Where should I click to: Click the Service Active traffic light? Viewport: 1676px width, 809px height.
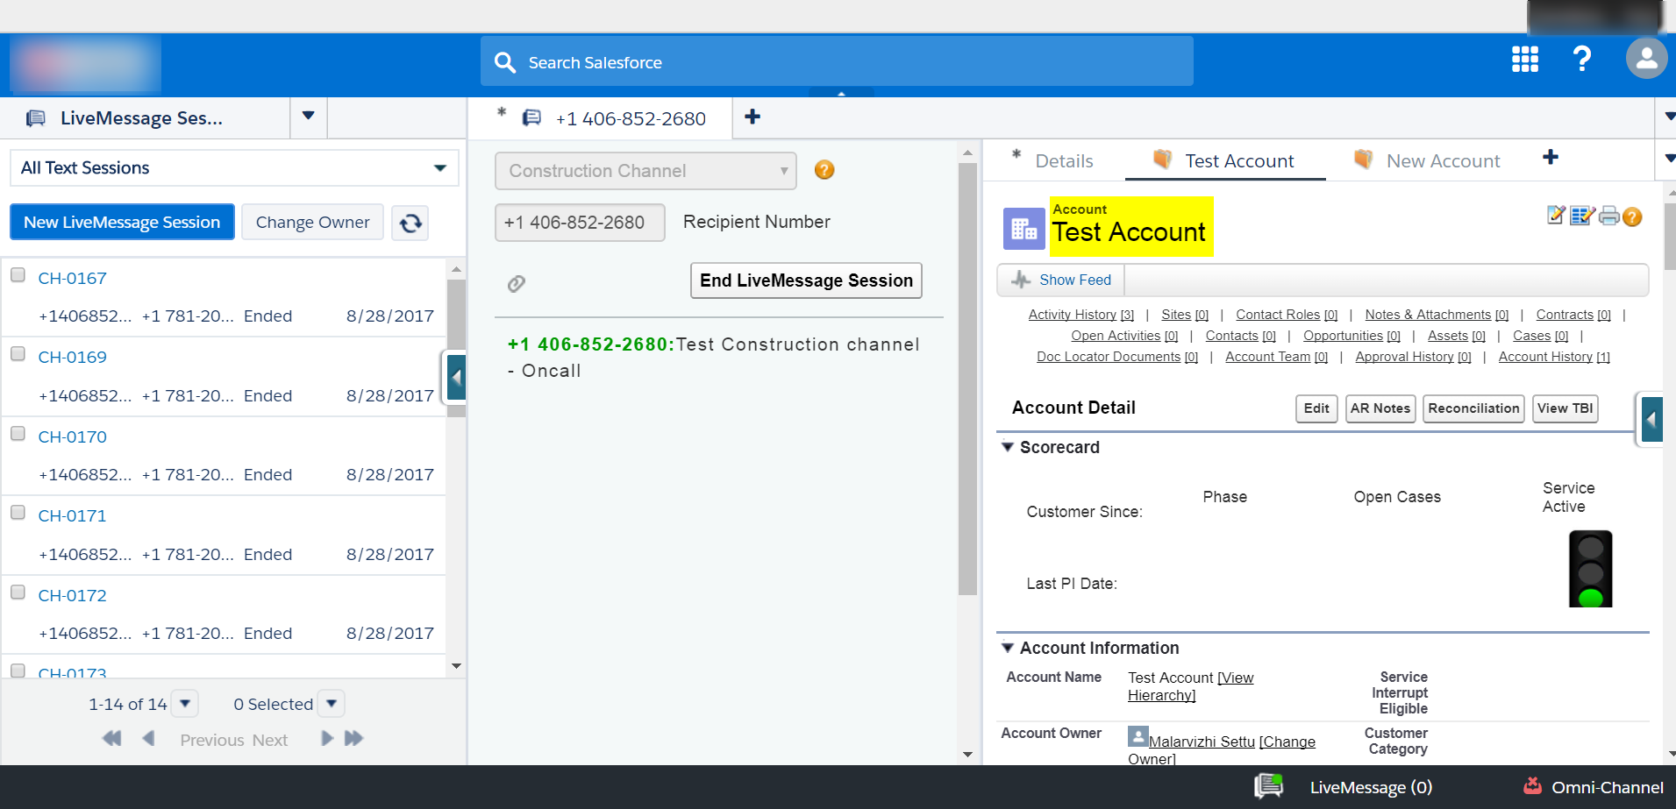point(1590,569)
